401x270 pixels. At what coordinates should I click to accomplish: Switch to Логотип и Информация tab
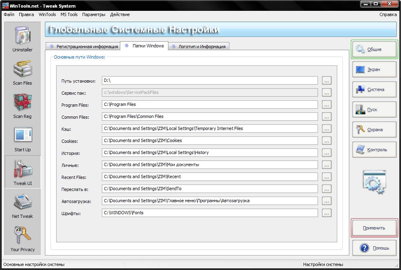[199, 46]
